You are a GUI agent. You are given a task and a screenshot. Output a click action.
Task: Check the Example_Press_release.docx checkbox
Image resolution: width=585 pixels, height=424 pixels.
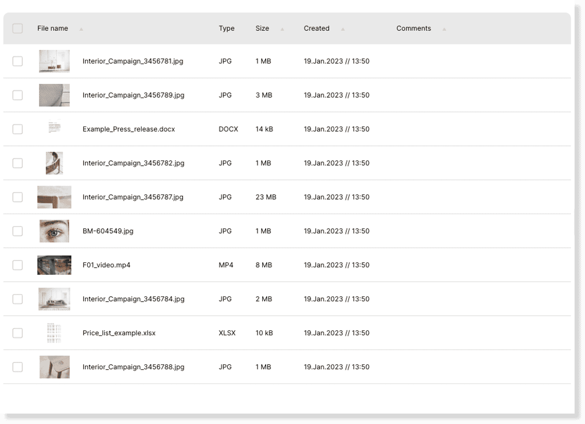point(18,129)
